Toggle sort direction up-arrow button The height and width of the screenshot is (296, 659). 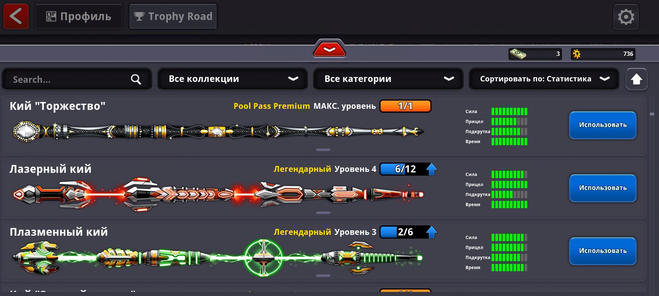[x=636, y=79]
